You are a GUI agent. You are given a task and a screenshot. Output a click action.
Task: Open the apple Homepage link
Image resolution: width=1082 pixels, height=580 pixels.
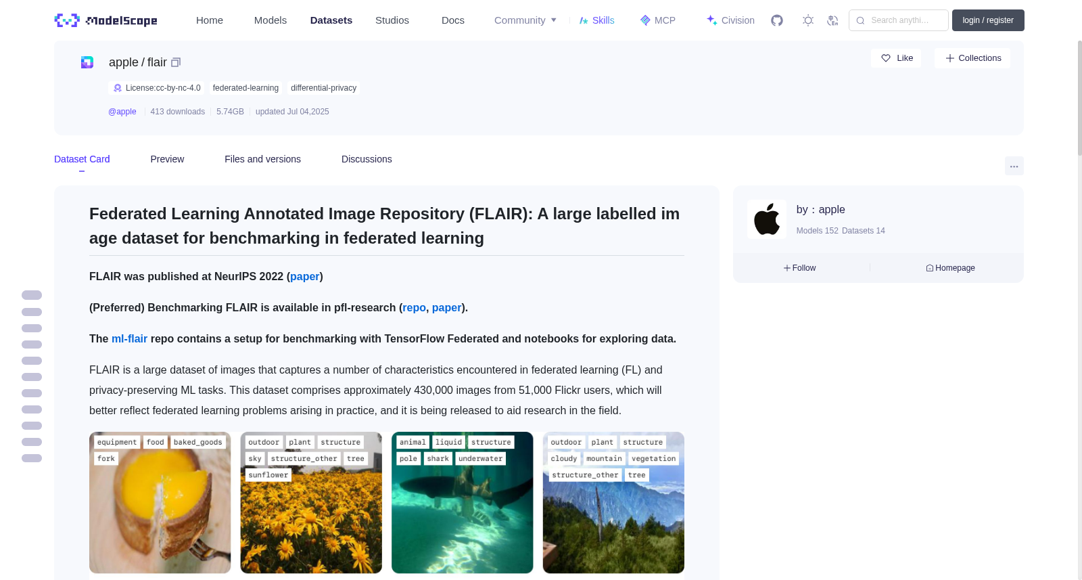950,268
